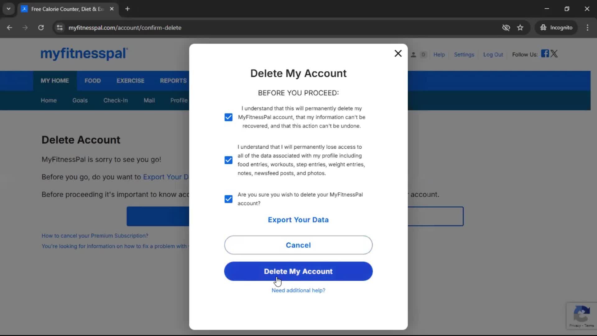
Task: Open How to cancel Premium Subscription link
Action: (x=95, y=236)
